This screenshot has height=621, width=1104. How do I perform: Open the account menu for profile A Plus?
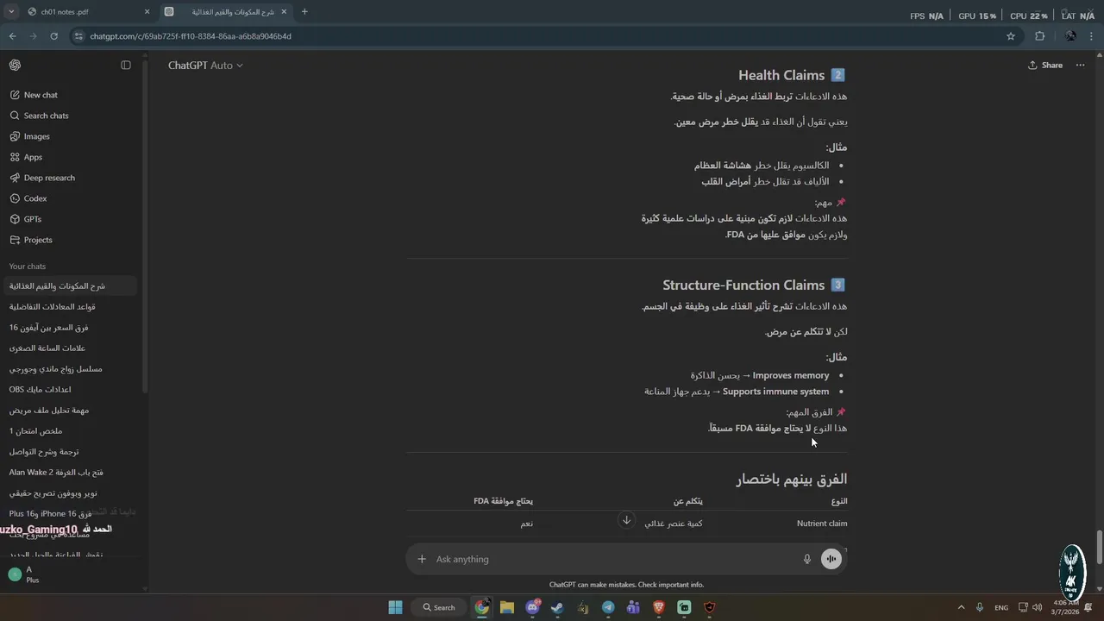[x=71, y=574]
